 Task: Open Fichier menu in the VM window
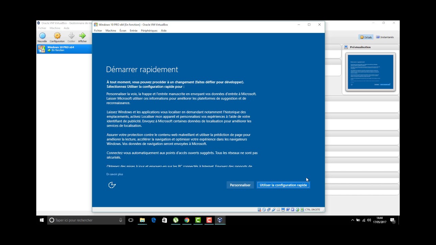(98, 31)
